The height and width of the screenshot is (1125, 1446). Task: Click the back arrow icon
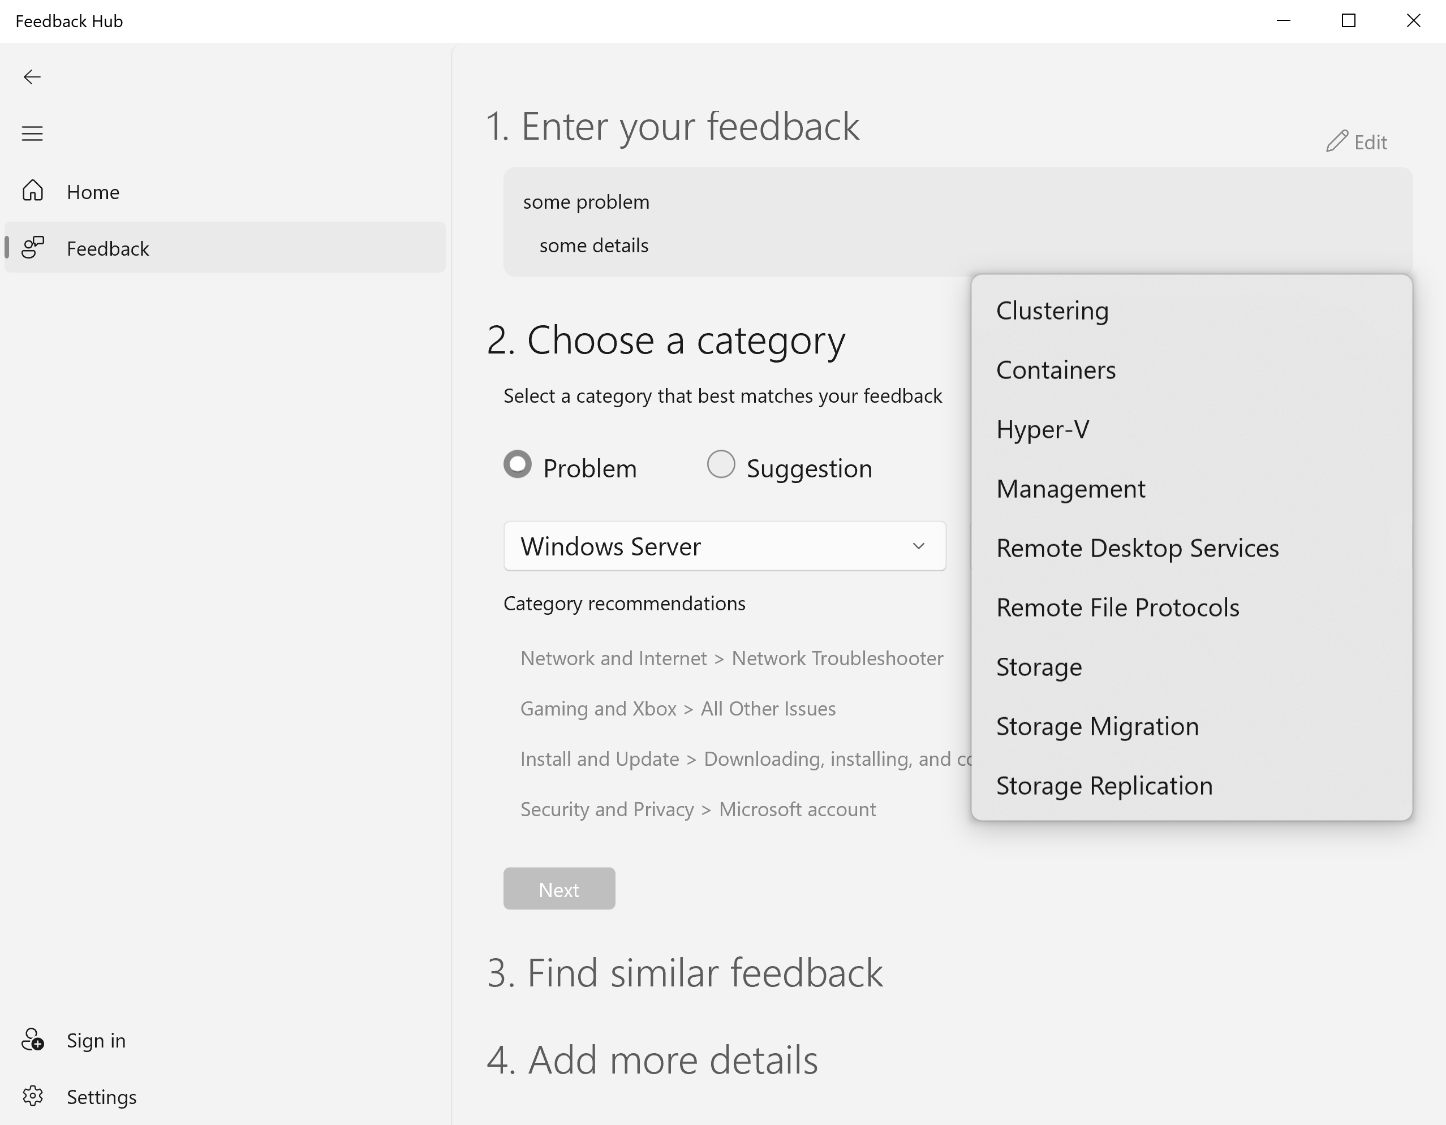32,77
